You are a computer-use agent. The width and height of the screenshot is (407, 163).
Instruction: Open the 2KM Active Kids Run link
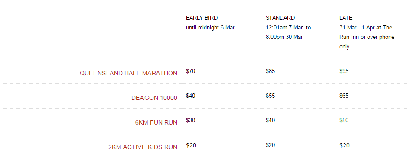click(143, 147)
